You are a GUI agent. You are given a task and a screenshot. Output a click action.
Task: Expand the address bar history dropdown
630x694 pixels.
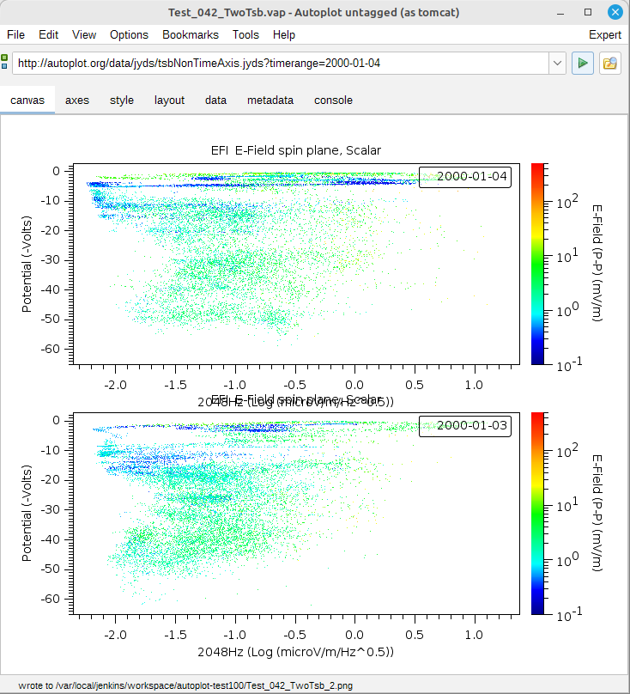point(557,64)
